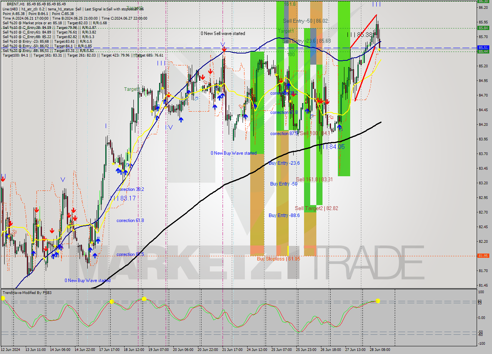
Task: Click the '21 Jun 17:00' time axis label
Action: [232, 350]
